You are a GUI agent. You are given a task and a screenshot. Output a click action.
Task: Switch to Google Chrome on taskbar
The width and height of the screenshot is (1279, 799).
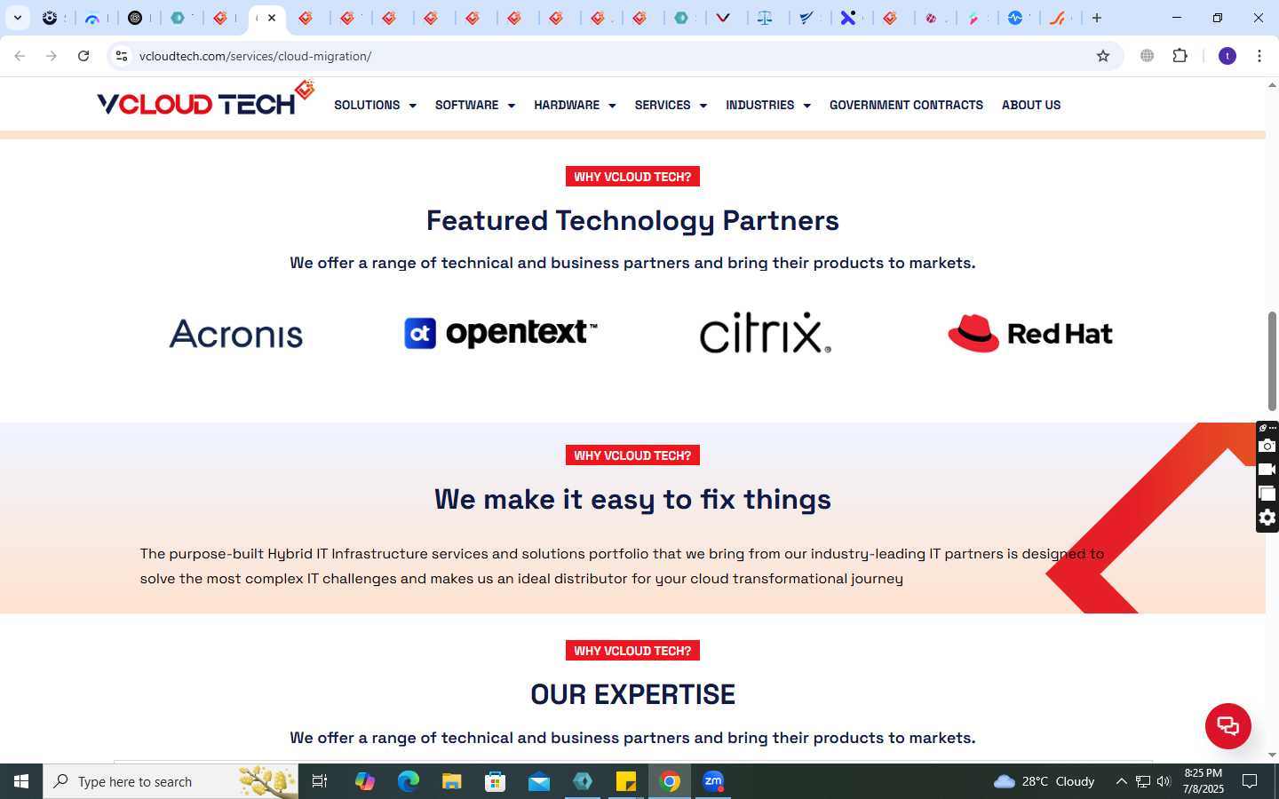[x=670, y=781]
